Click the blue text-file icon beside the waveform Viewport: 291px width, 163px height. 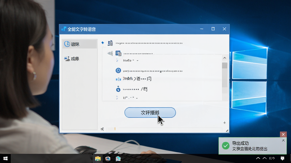point(119,53)
